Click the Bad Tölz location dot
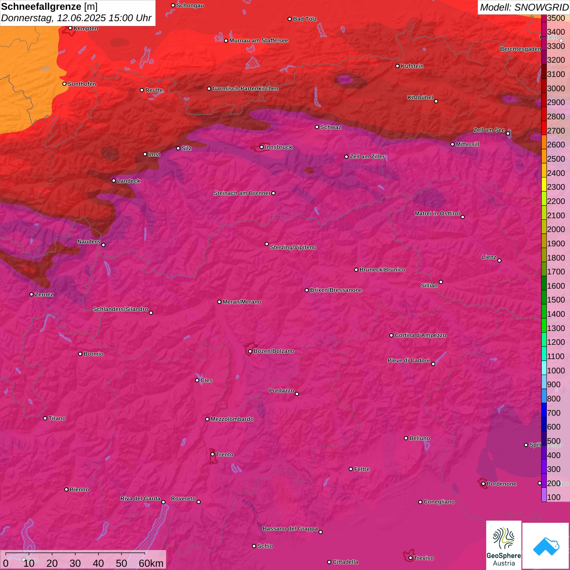This screenshot has height=570, width=570. (289, 19)
